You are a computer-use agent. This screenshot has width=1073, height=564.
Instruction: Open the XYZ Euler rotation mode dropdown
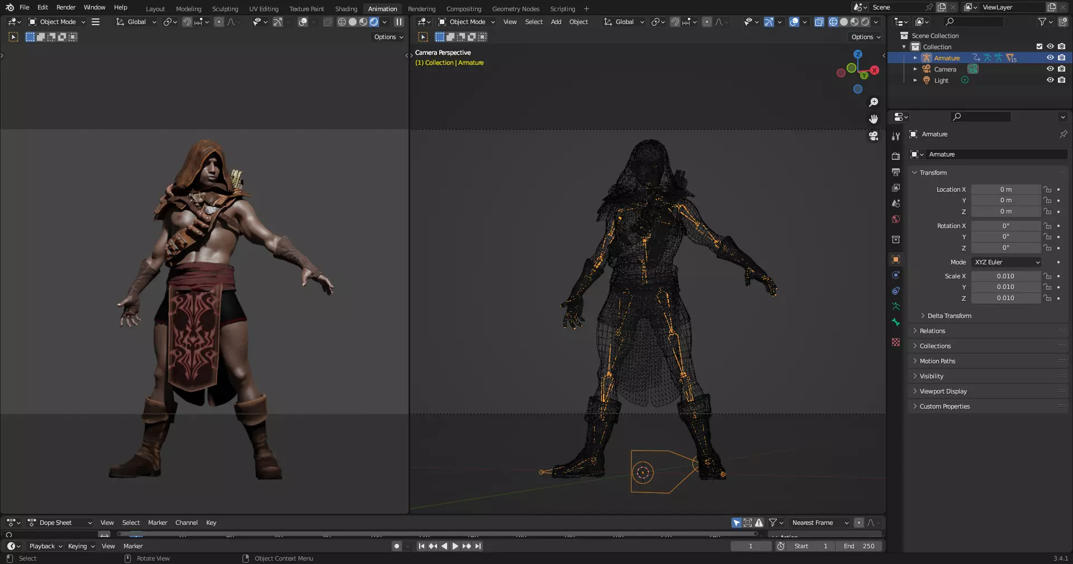(1007, 262)
